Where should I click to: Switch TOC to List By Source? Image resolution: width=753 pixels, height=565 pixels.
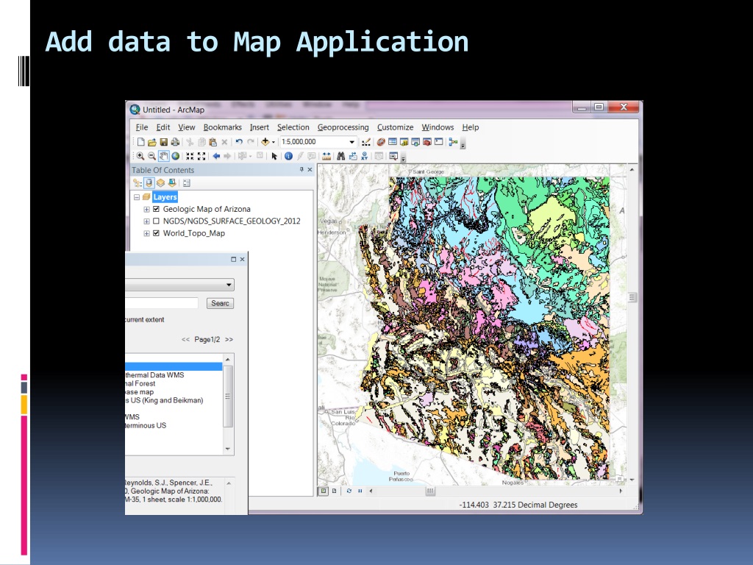click(149, 183)
